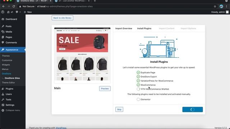Image resolution: width=230 pixels, height=129 pixels.
Task: Click the Duplicate Page green checkmark
Action: click(138, 72)
